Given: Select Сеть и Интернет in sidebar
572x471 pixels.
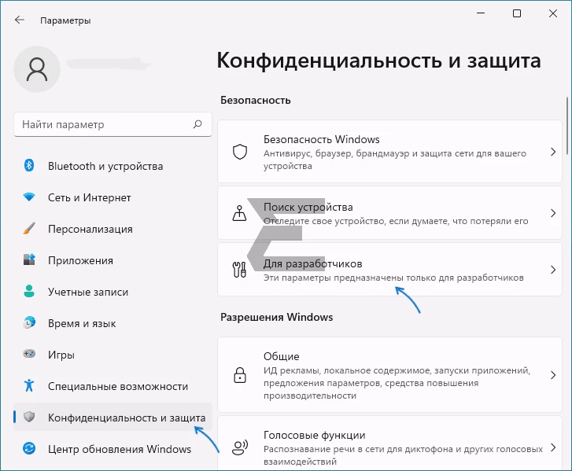Looking at the screenshot, I should click(x=113, y=197).
